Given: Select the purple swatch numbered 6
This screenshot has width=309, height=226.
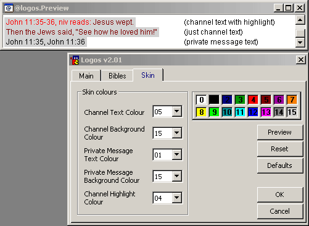Looking at the screenshot, I should [279, 99].
